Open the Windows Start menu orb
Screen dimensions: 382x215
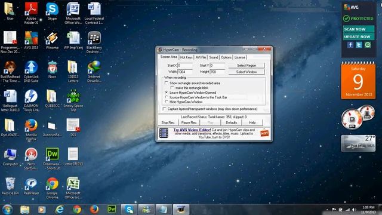pos(8,210)
